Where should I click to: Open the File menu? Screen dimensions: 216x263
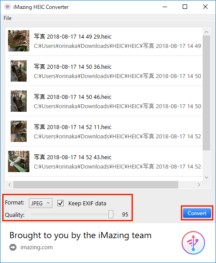(8, 18)
